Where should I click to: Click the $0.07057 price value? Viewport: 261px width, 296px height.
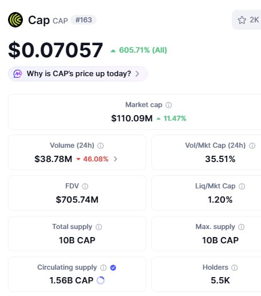click(x=56, y=50)
